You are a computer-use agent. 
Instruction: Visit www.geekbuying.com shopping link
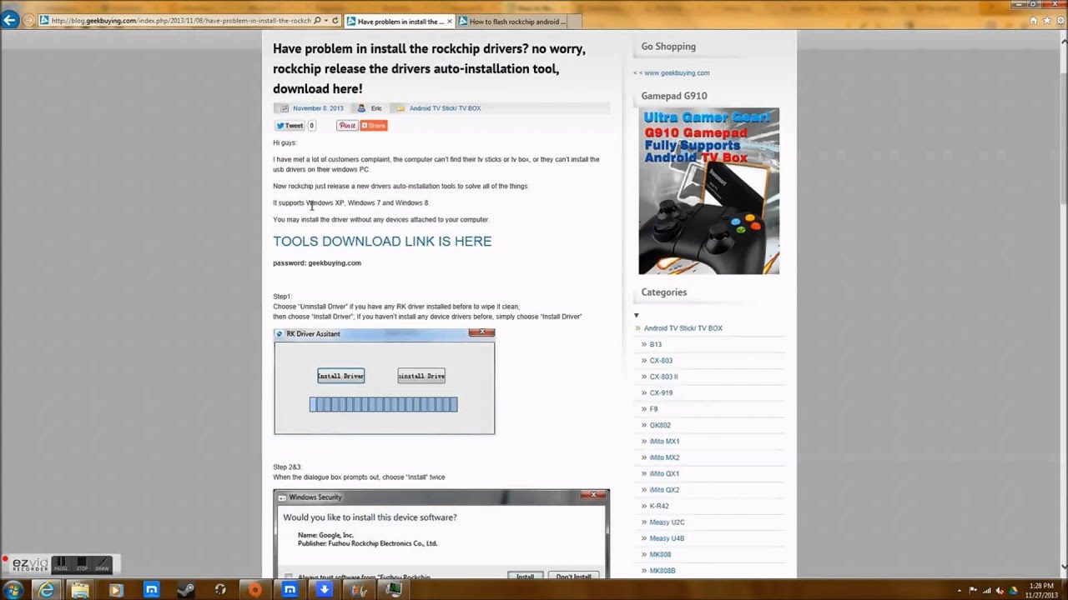677,73
